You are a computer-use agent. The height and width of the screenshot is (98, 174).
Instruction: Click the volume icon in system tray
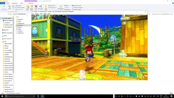[151, 96]
